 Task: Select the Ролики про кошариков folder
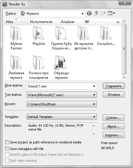point(39,67)
